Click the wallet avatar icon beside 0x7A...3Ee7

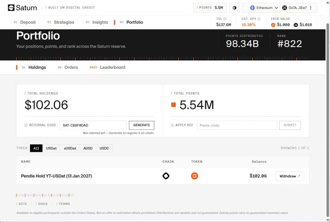click(x=284, y=8)
